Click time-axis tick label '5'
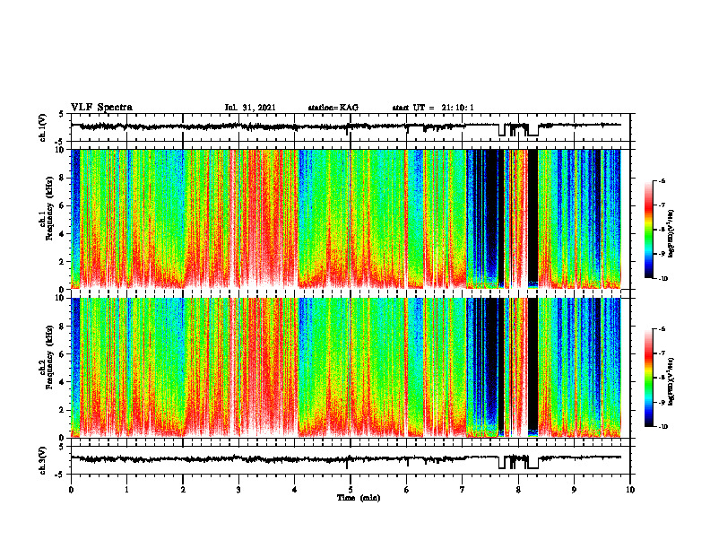This screenshot has width=710, height=549. 351,490
